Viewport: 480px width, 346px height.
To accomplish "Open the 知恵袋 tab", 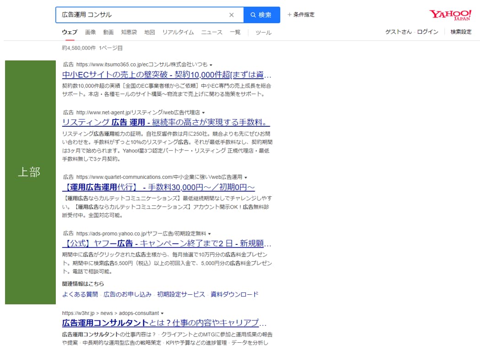I will [129, 32].
